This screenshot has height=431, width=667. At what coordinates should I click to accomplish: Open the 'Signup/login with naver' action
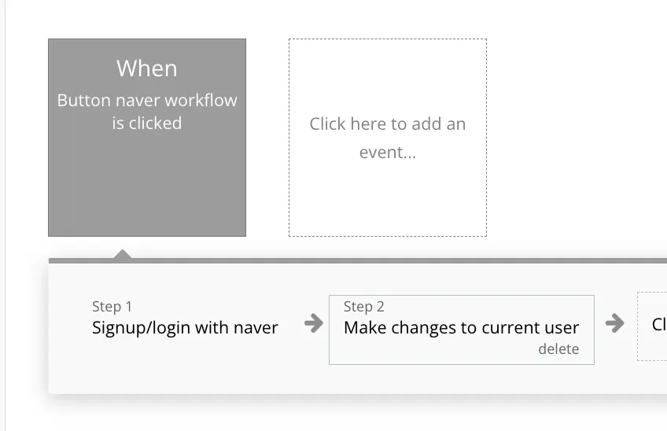185,328
